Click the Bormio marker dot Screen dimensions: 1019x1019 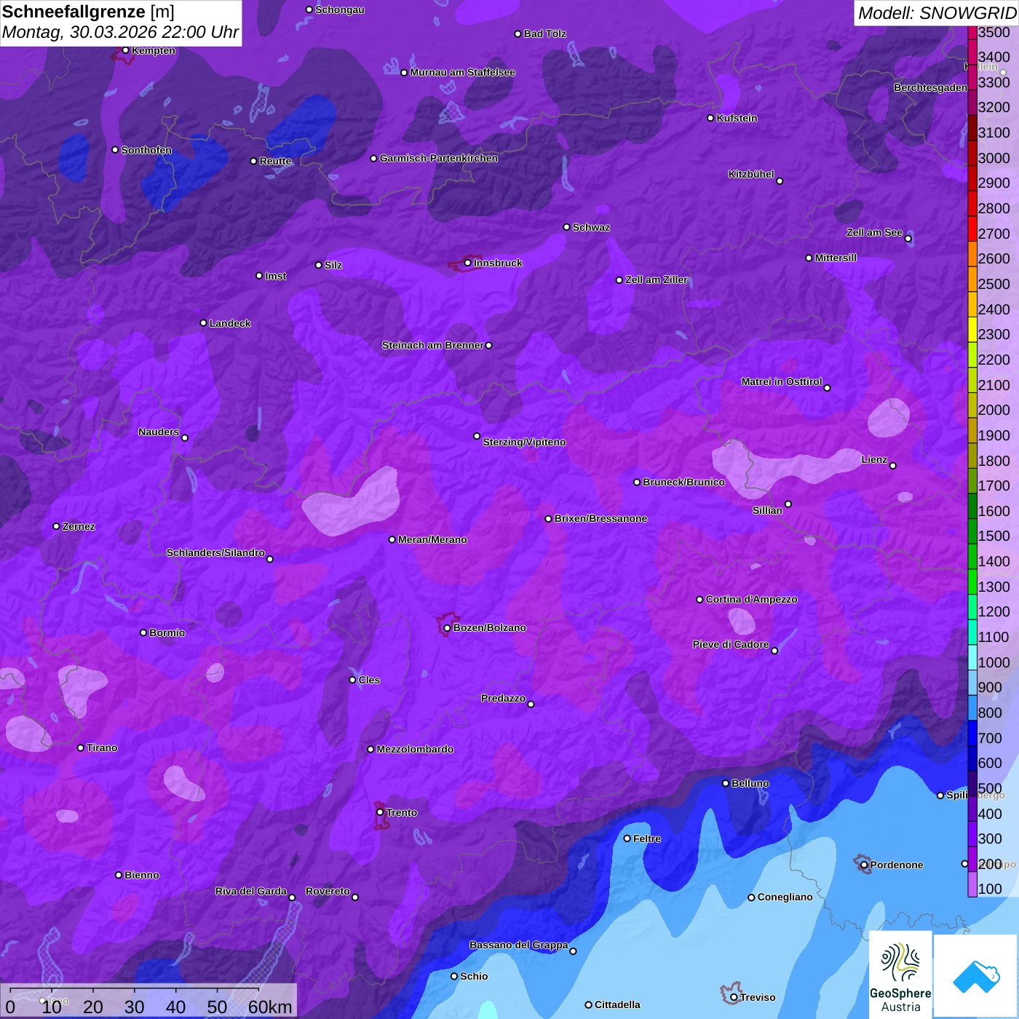click(x=143, y=633)
